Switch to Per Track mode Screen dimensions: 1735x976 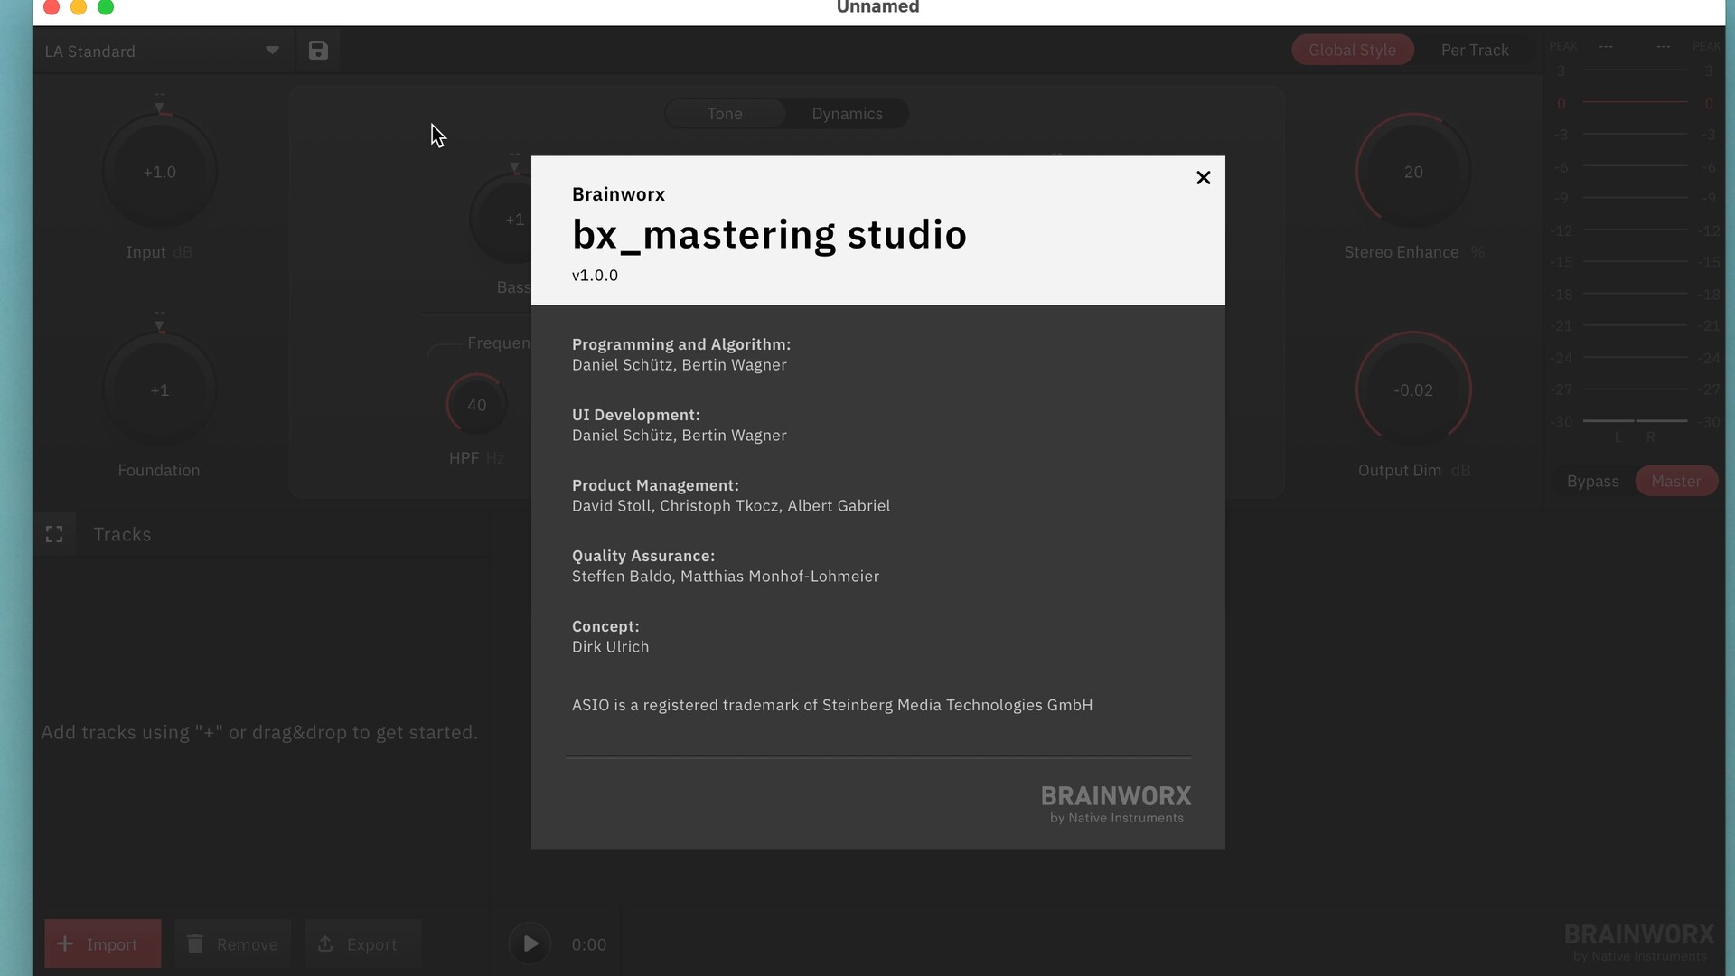click(1475, 51)
